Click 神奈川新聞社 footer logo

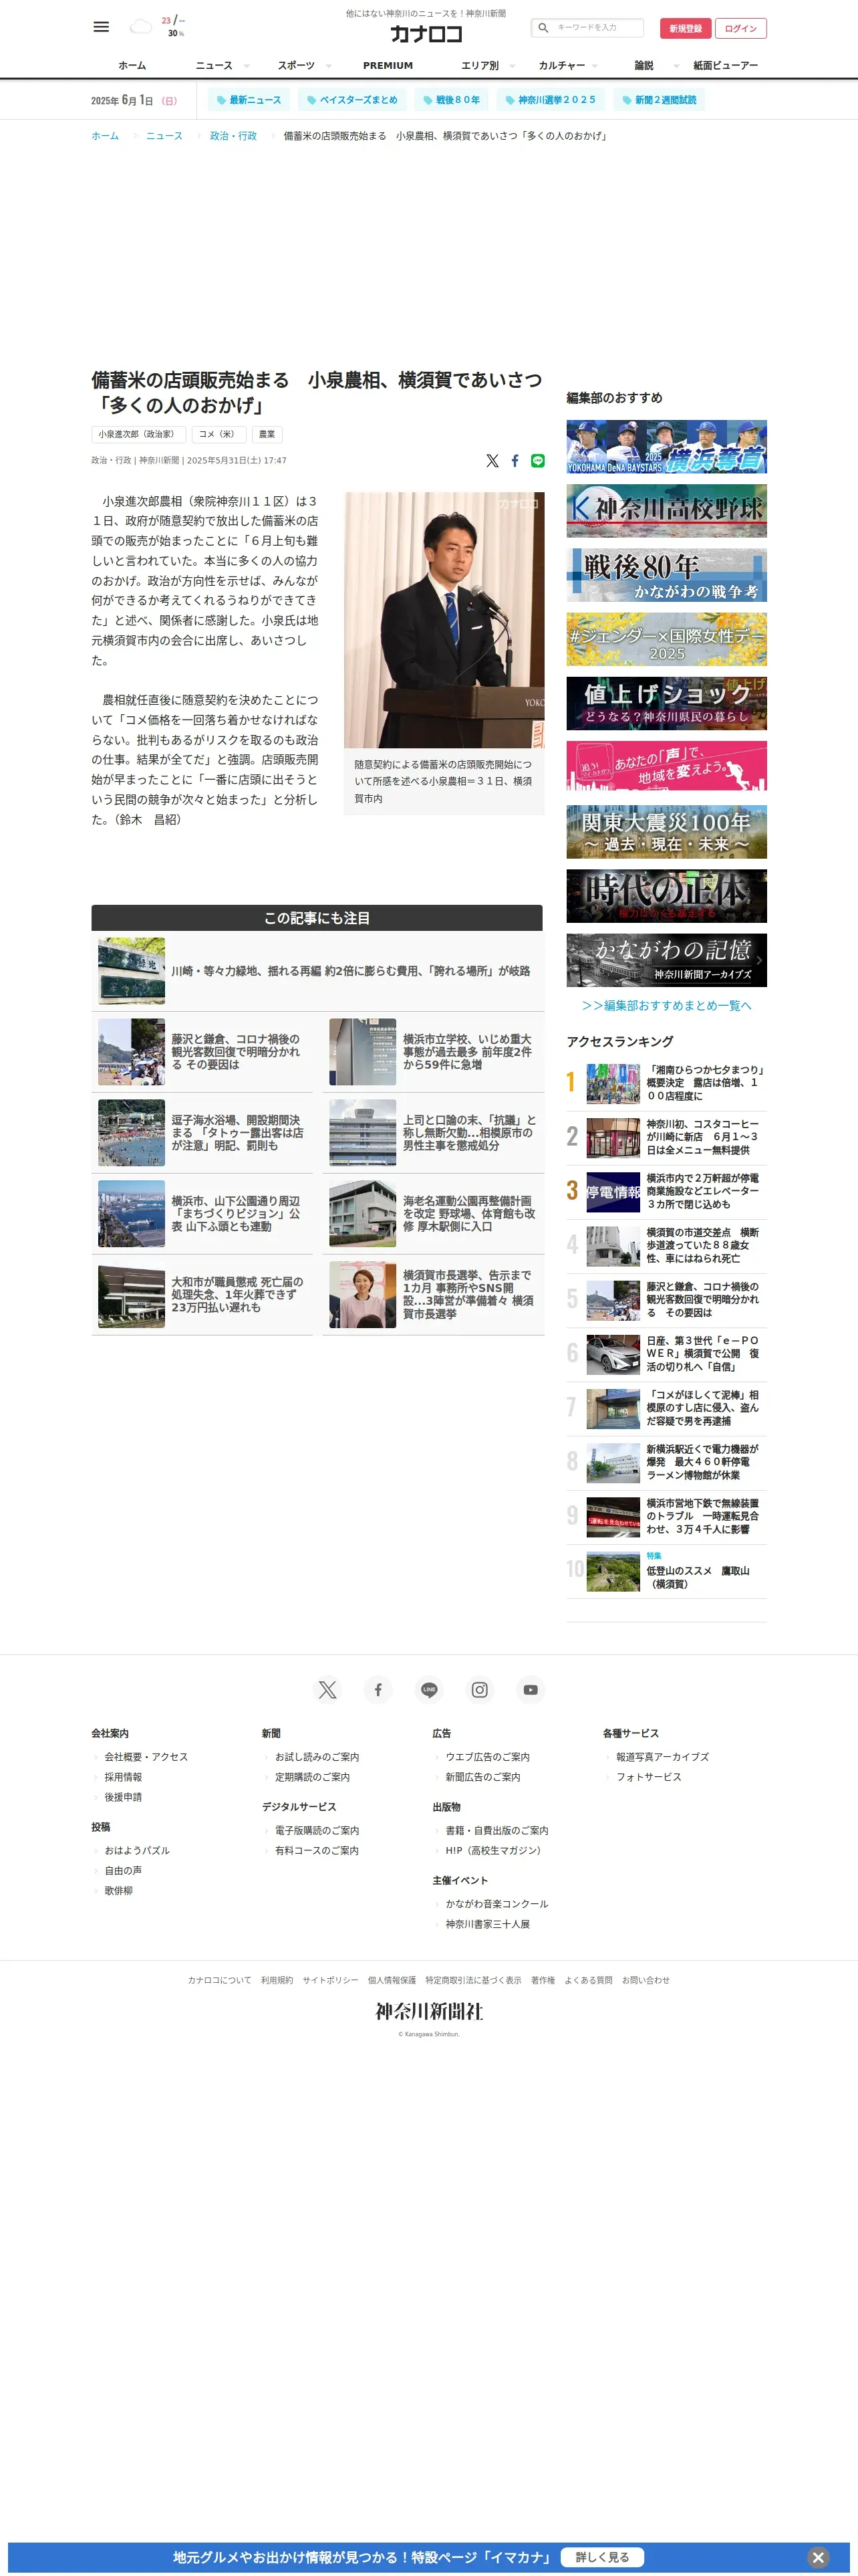click(430, 2011)
